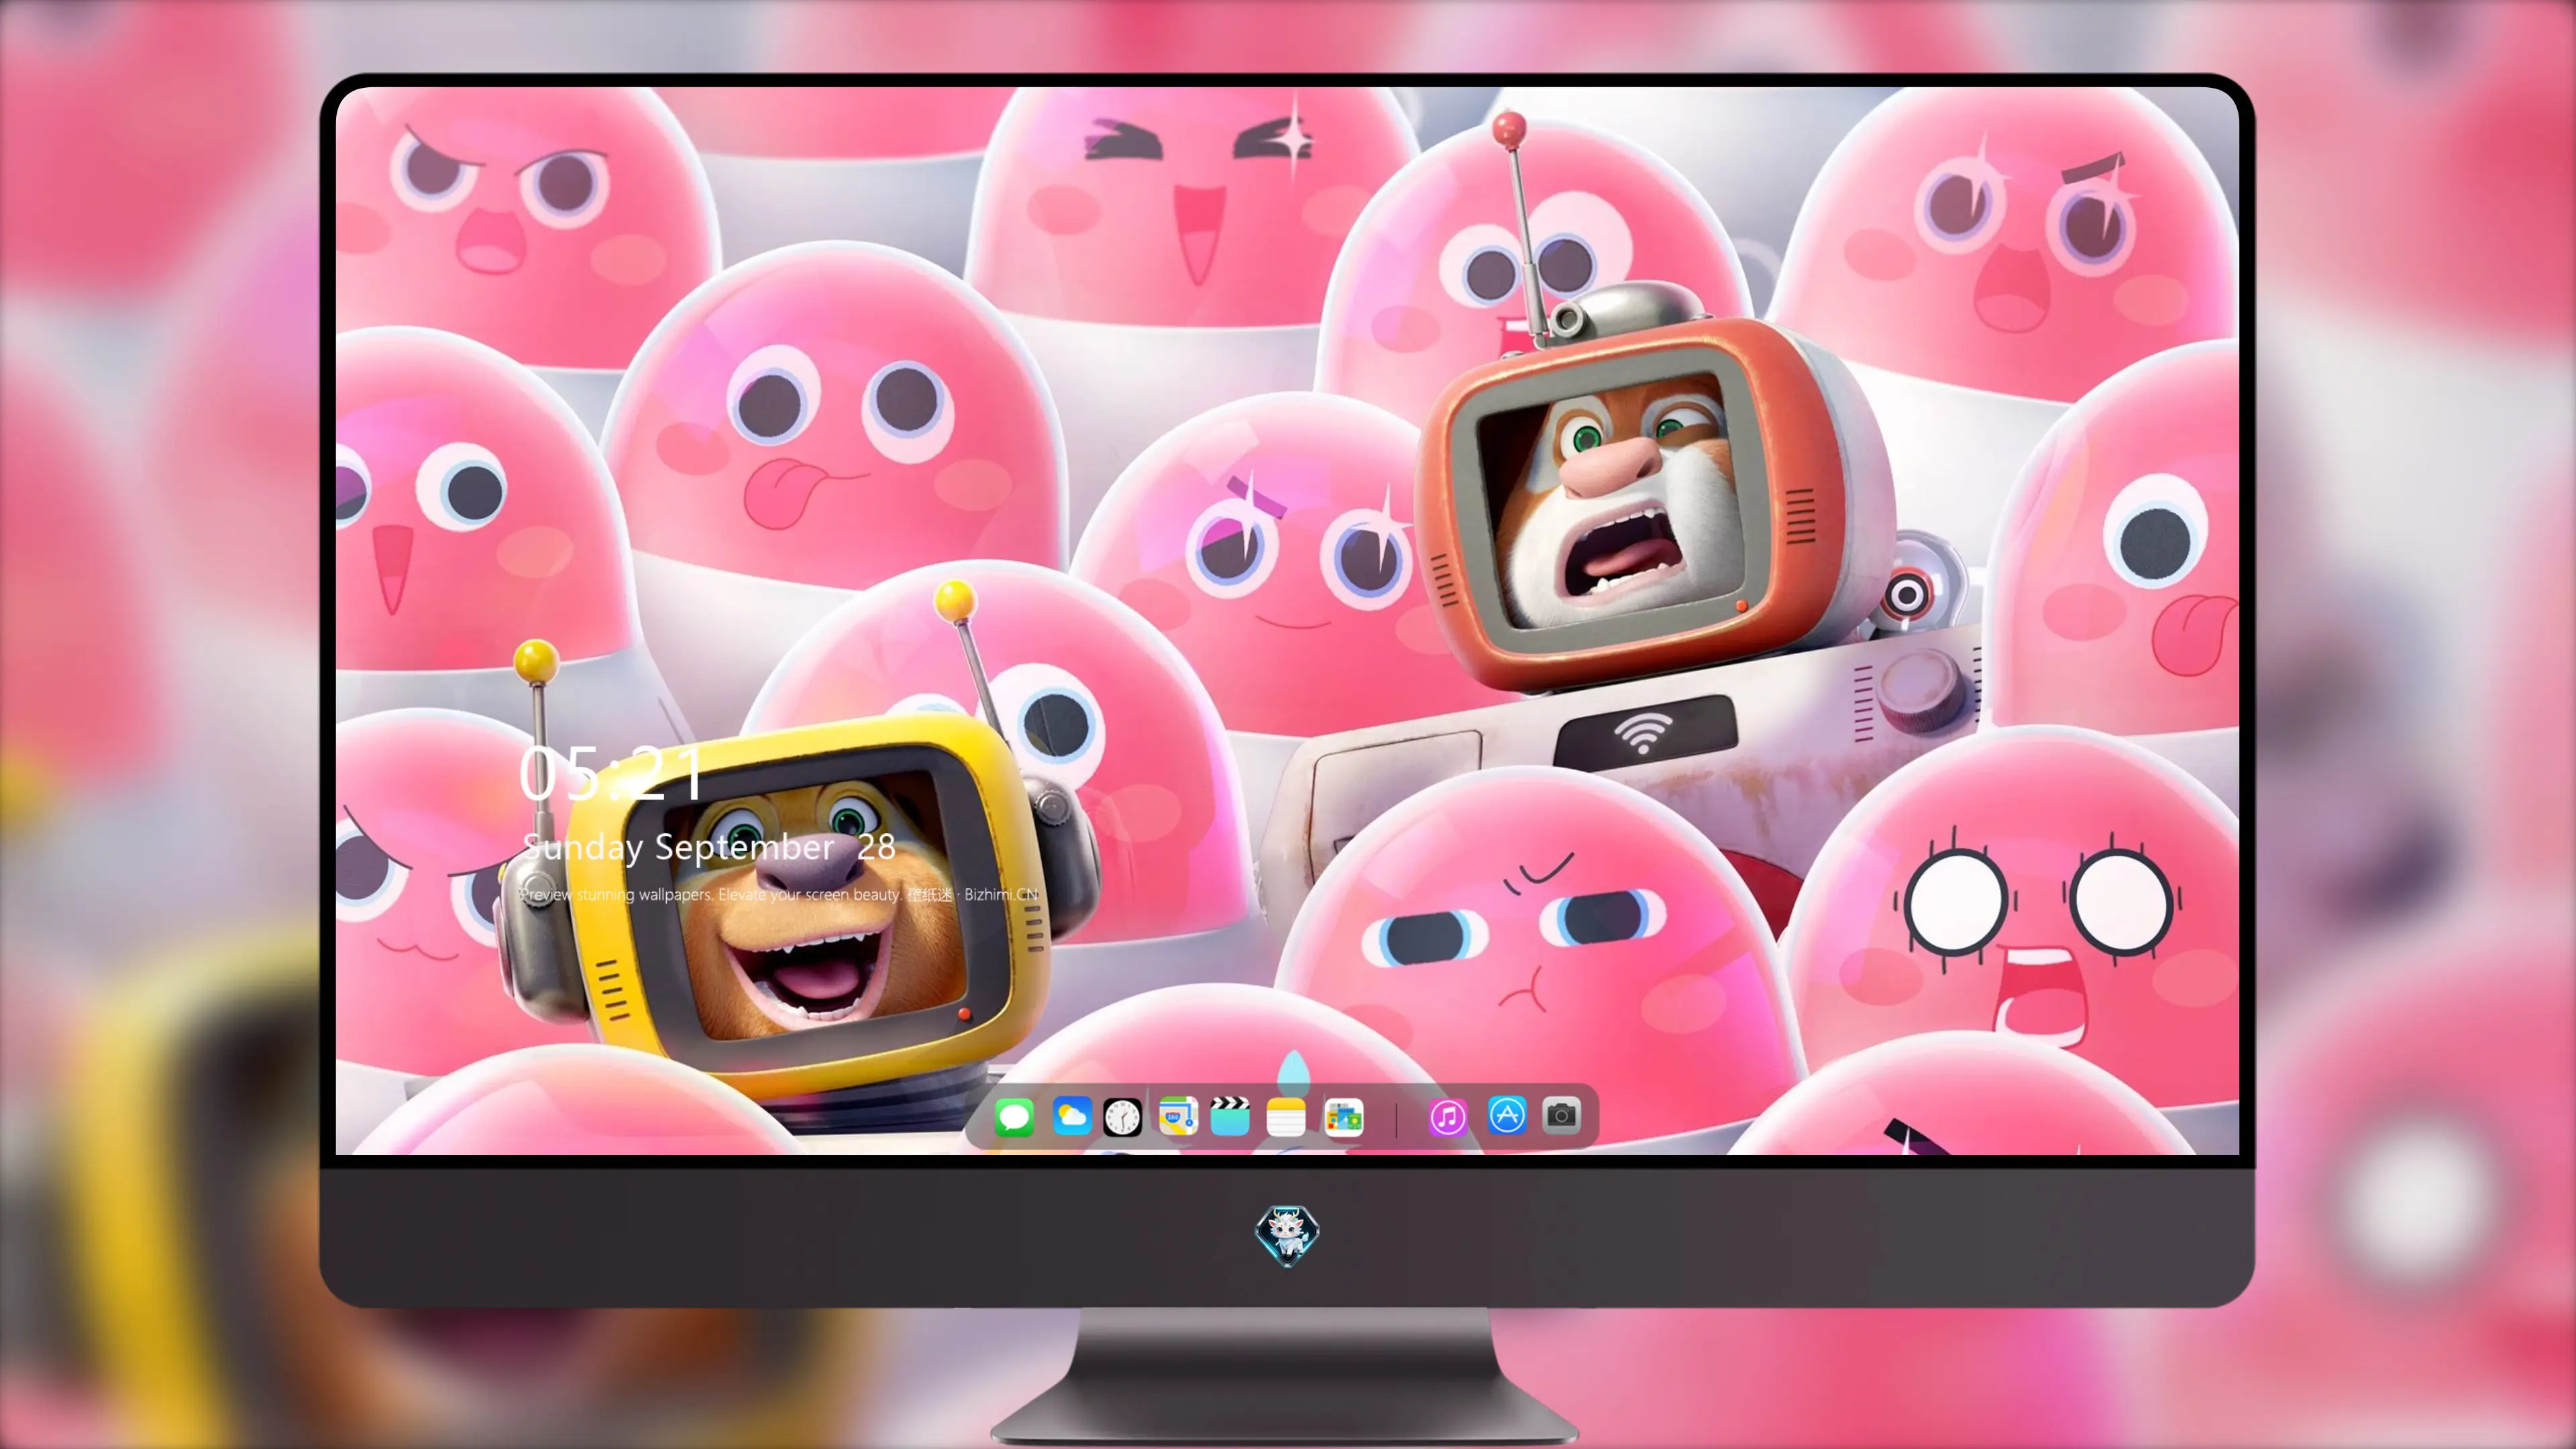
Task: Open the App Store in the dock
Action: tap(1507, 1115)
